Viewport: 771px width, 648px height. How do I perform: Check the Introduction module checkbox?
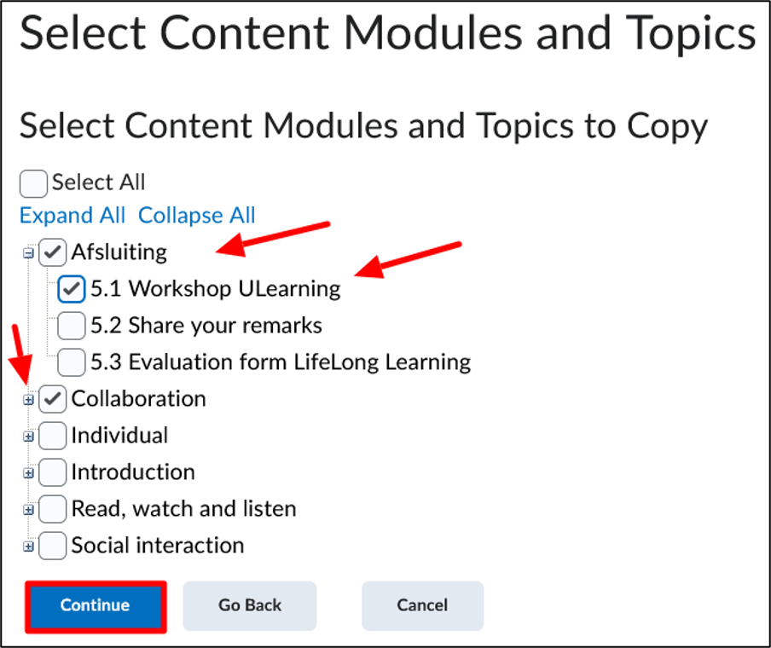pos(53,472)
